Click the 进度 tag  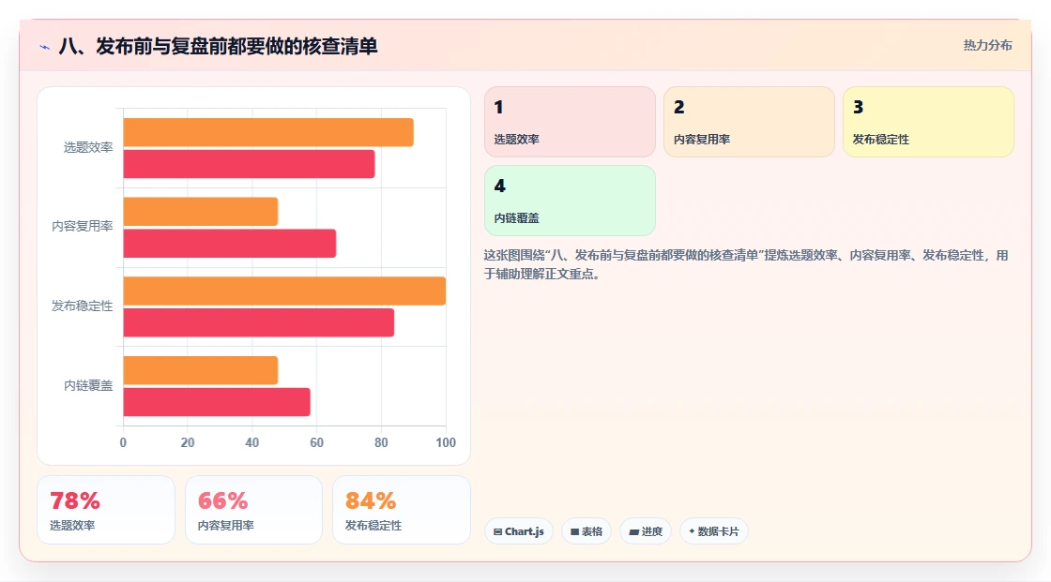click(x=646, y=531)
